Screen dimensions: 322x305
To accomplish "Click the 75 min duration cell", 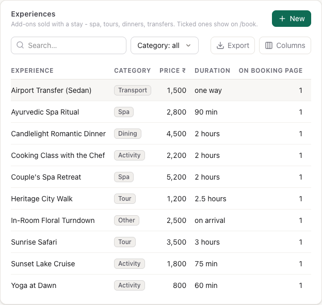I will tap(206, 264).
